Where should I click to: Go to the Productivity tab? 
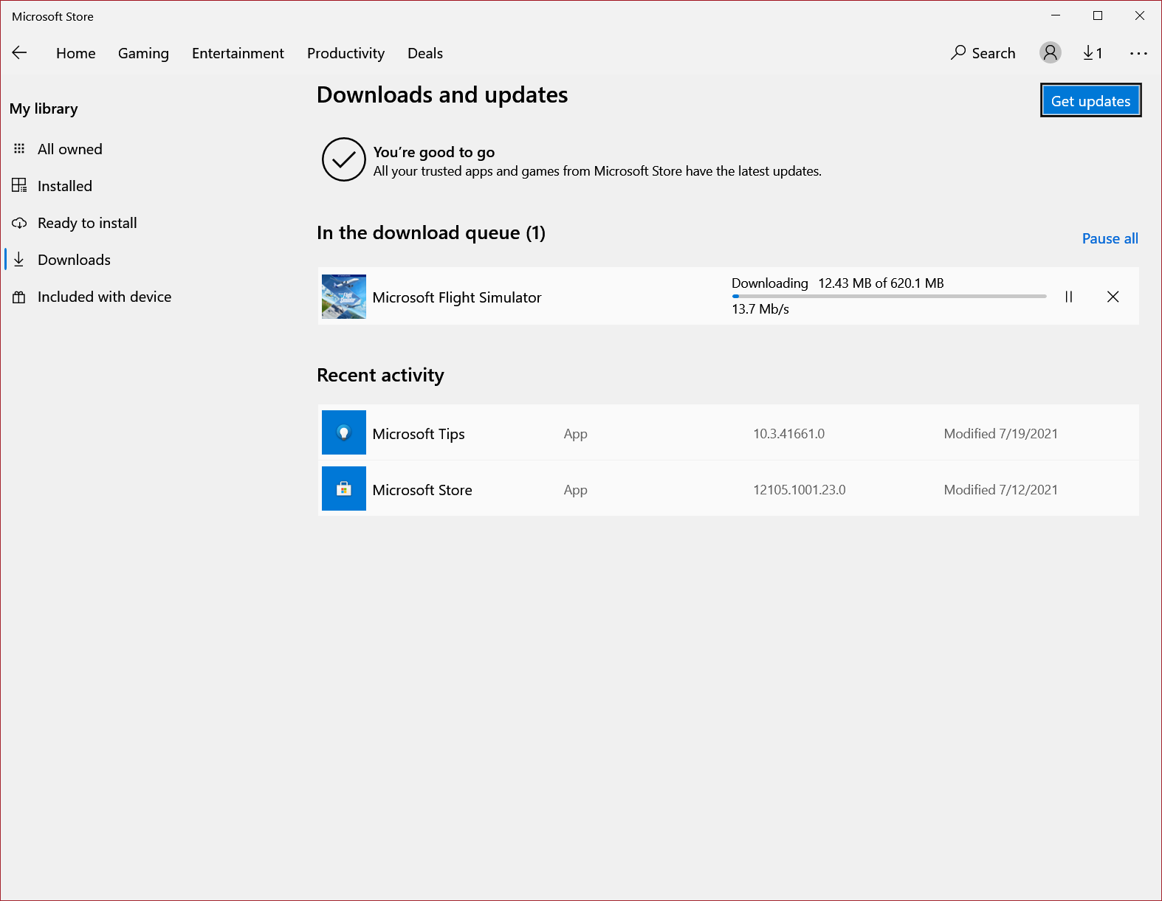tap(345, 53)
